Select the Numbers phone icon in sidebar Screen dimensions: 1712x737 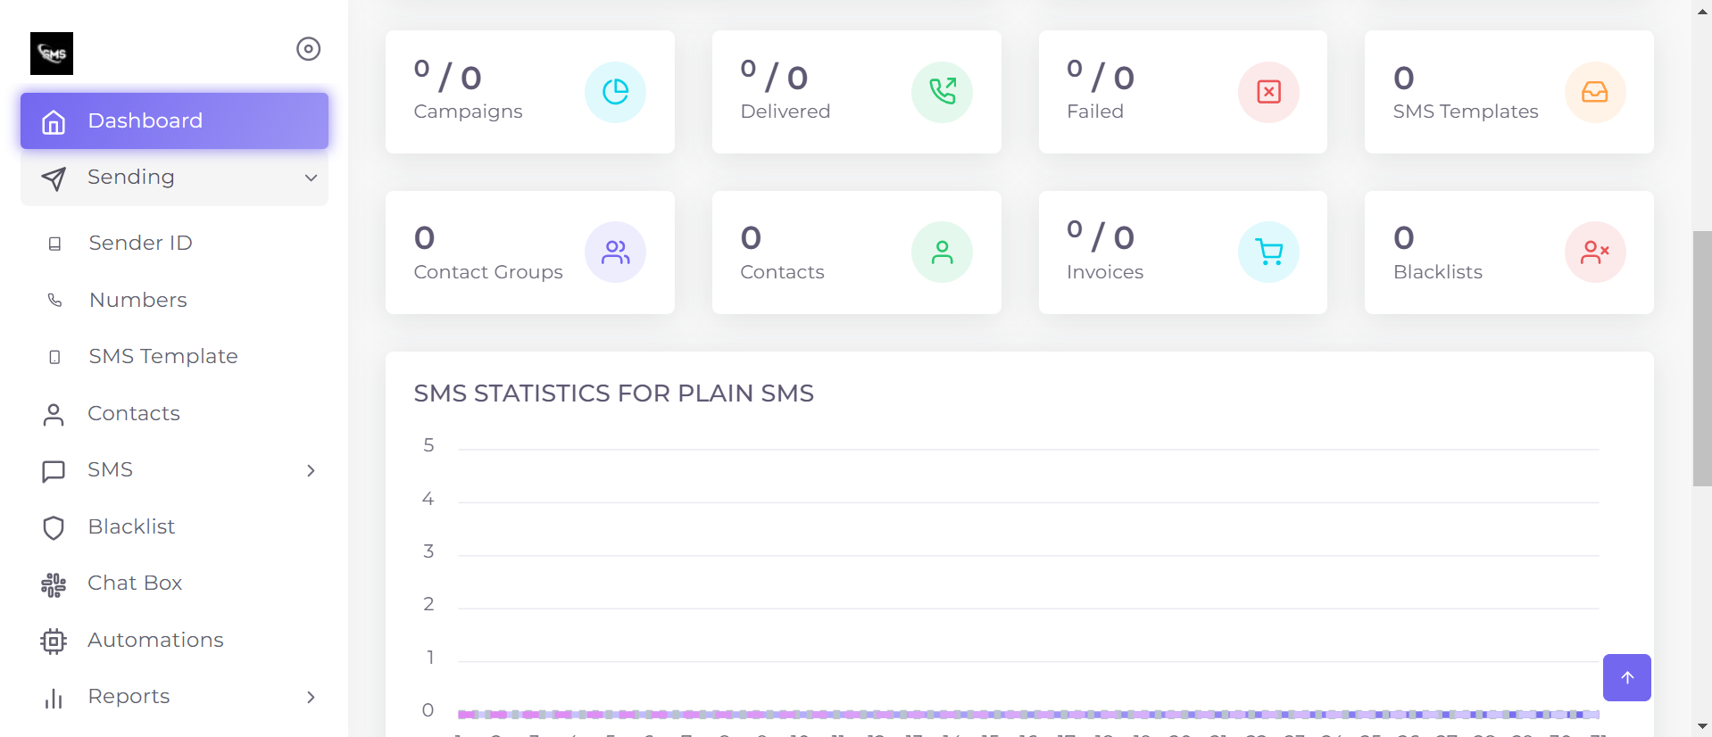[54, 300]
